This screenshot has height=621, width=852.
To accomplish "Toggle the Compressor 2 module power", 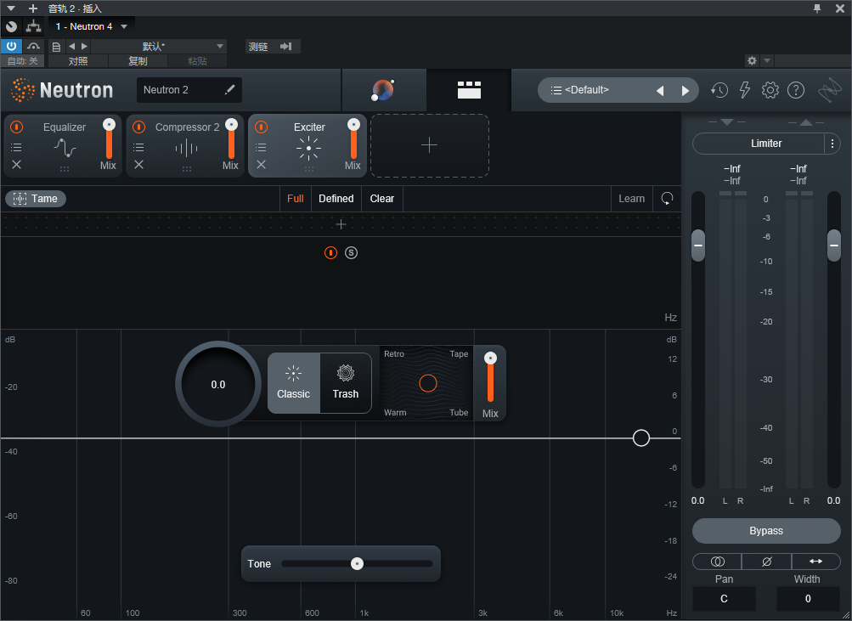I will [139, 127].
